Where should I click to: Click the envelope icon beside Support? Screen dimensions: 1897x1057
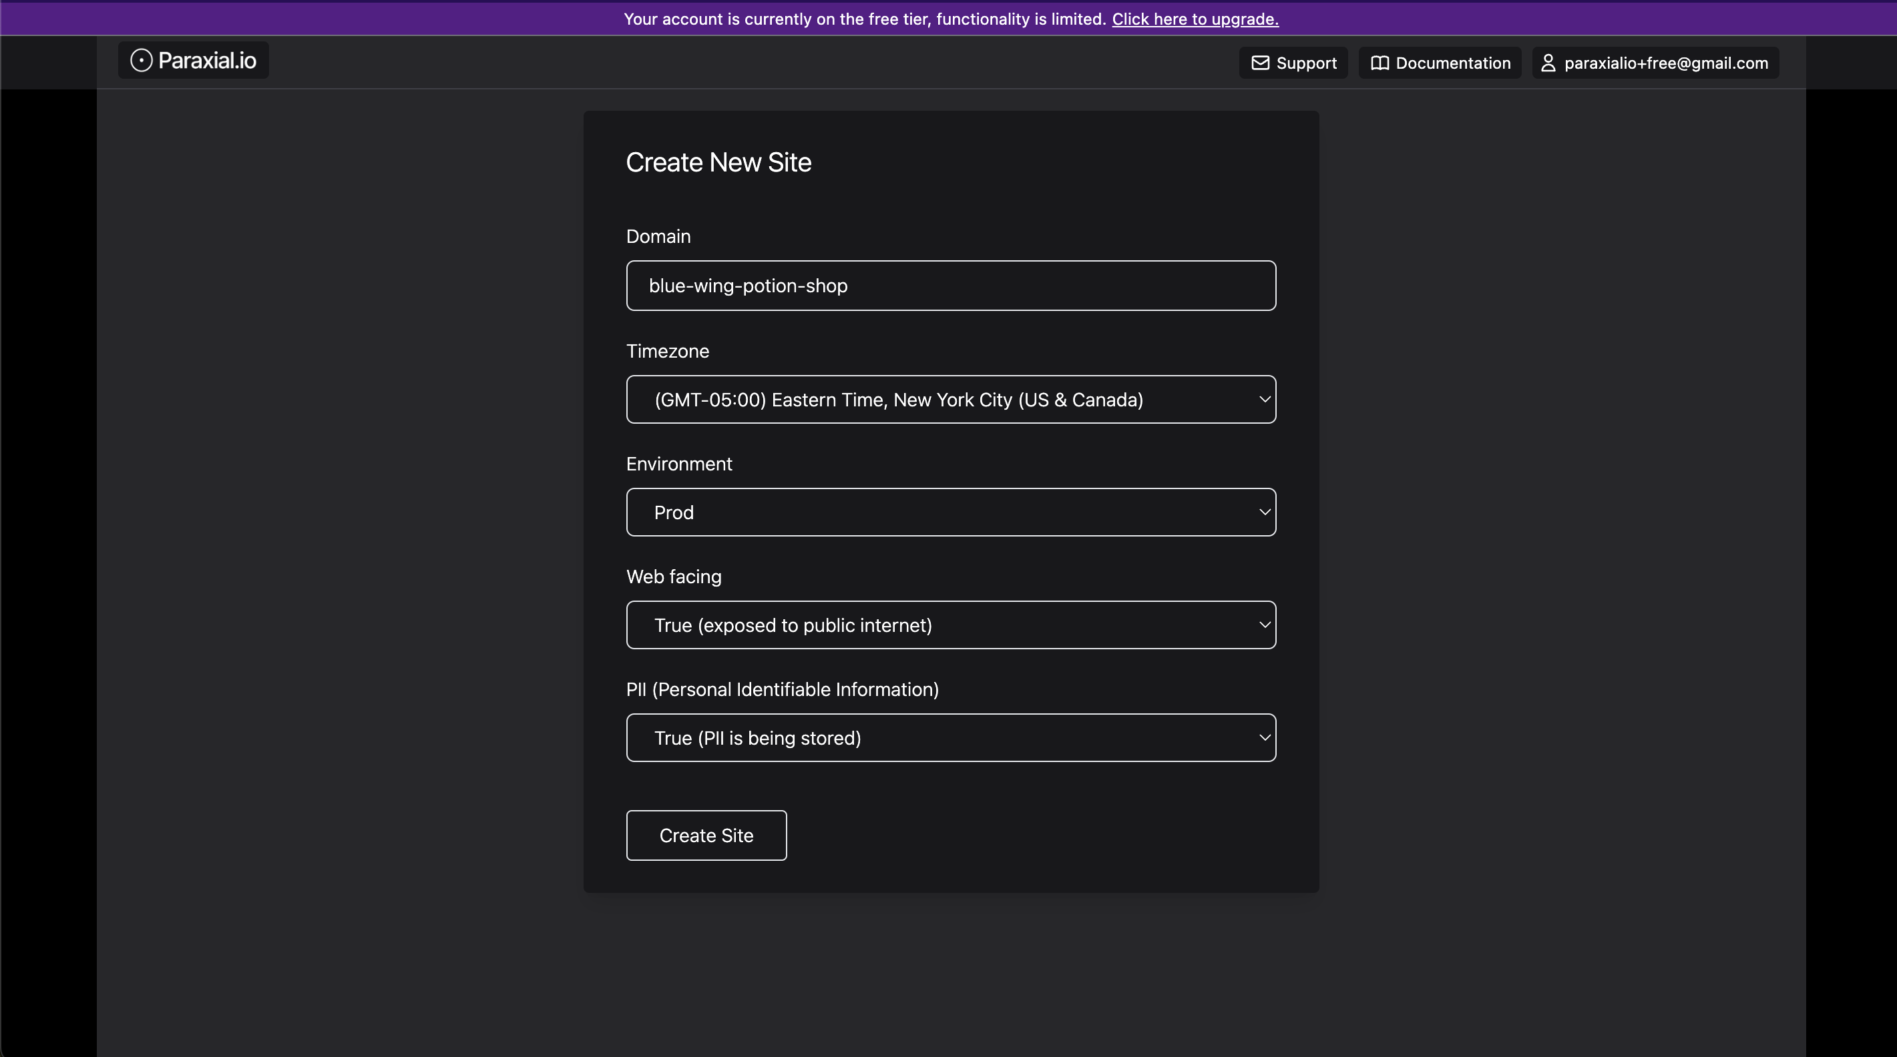(1260, 63)
